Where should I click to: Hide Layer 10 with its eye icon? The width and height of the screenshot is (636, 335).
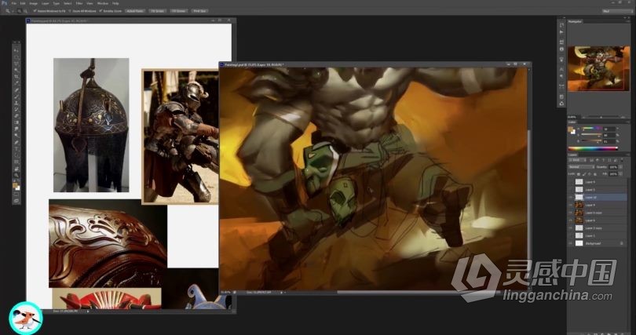[x=571, y=198]
